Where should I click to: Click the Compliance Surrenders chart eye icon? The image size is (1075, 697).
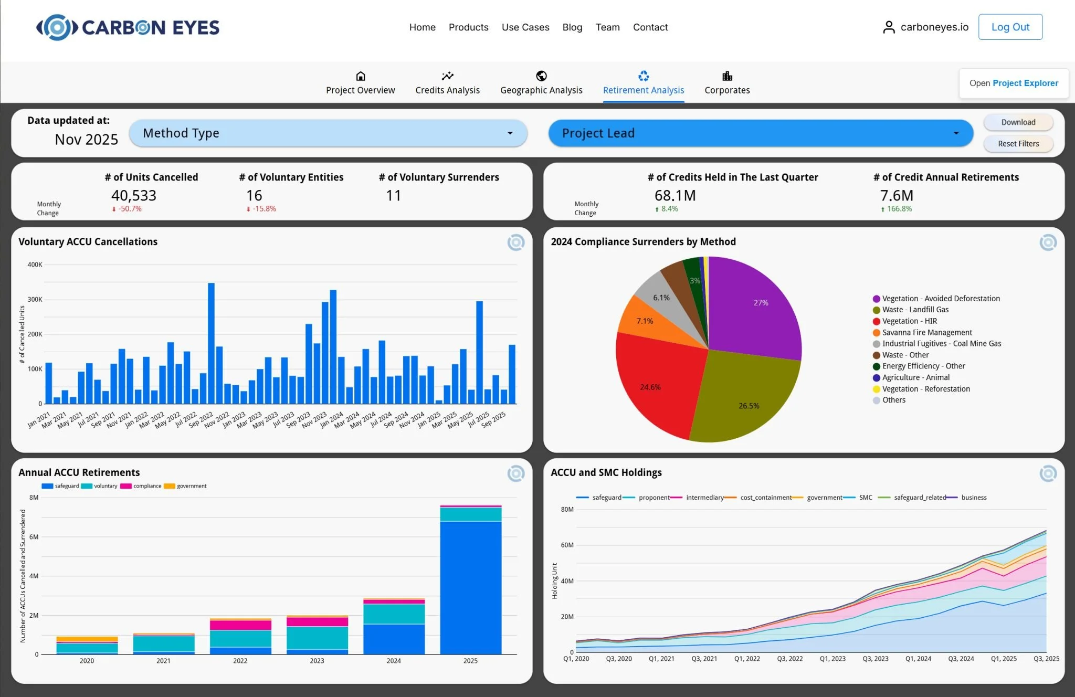click(x=1048, y=242)
